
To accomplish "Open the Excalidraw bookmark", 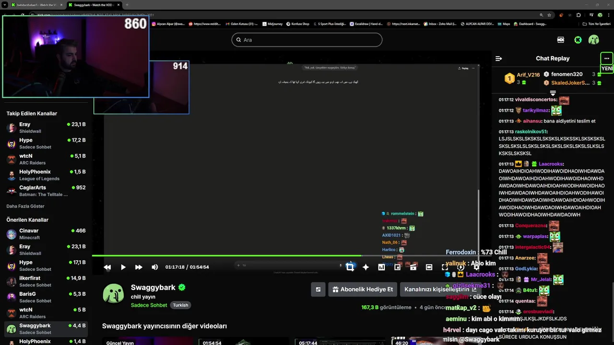I will pos(366,23).
